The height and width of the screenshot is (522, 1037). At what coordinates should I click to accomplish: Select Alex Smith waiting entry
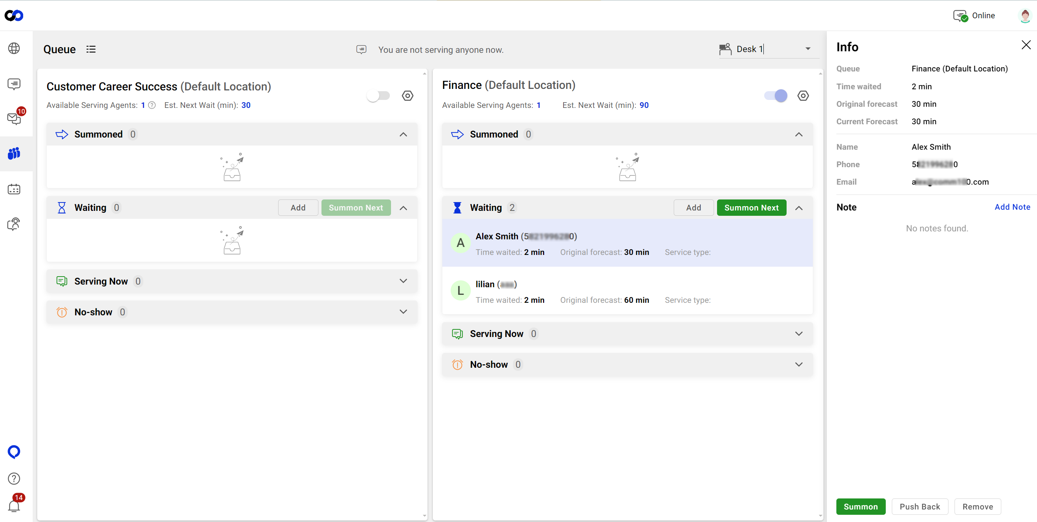(x=627, y=243)
